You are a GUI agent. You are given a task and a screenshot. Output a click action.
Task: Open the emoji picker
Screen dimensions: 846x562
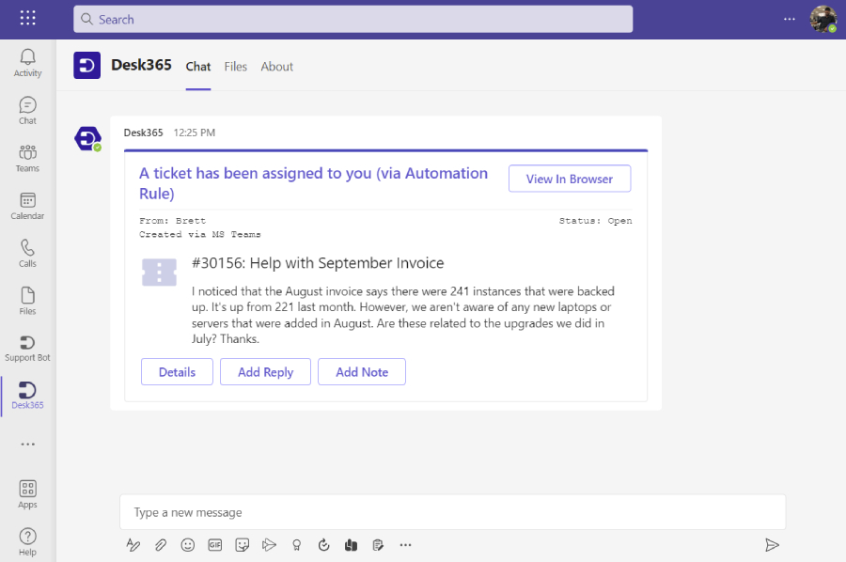coord(188,545)
